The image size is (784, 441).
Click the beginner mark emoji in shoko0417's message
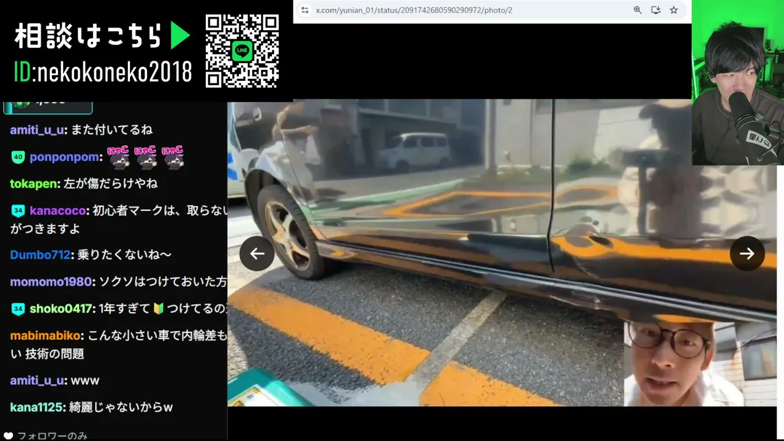[x=159, y=309]
